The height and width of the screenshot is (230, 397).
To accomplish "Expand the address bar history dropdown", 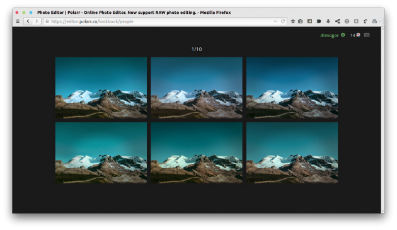I will click(275, 21).
